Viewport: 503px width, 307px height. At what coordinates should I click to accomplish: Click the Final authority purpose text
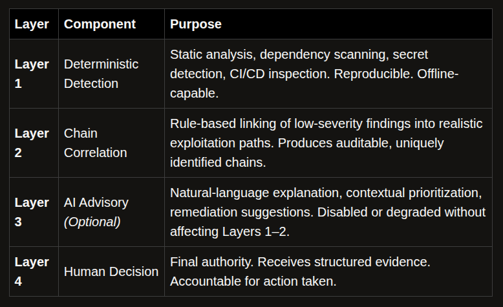click(300, 271)
